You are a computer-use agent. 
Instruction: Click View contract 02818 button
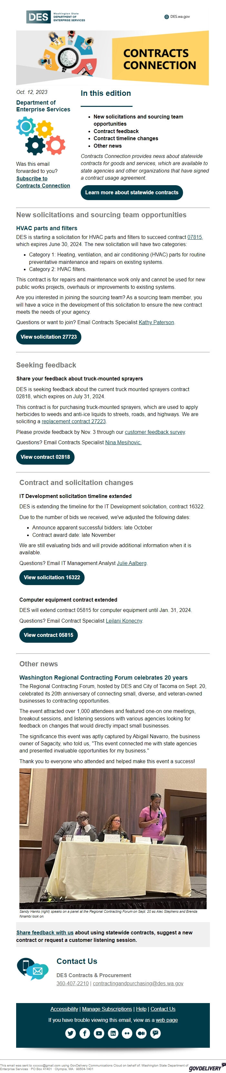click(46, 457)
